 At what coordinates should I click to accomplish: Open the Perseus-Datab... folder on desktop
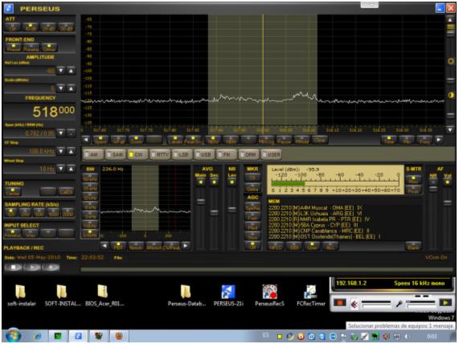[186, 295]
